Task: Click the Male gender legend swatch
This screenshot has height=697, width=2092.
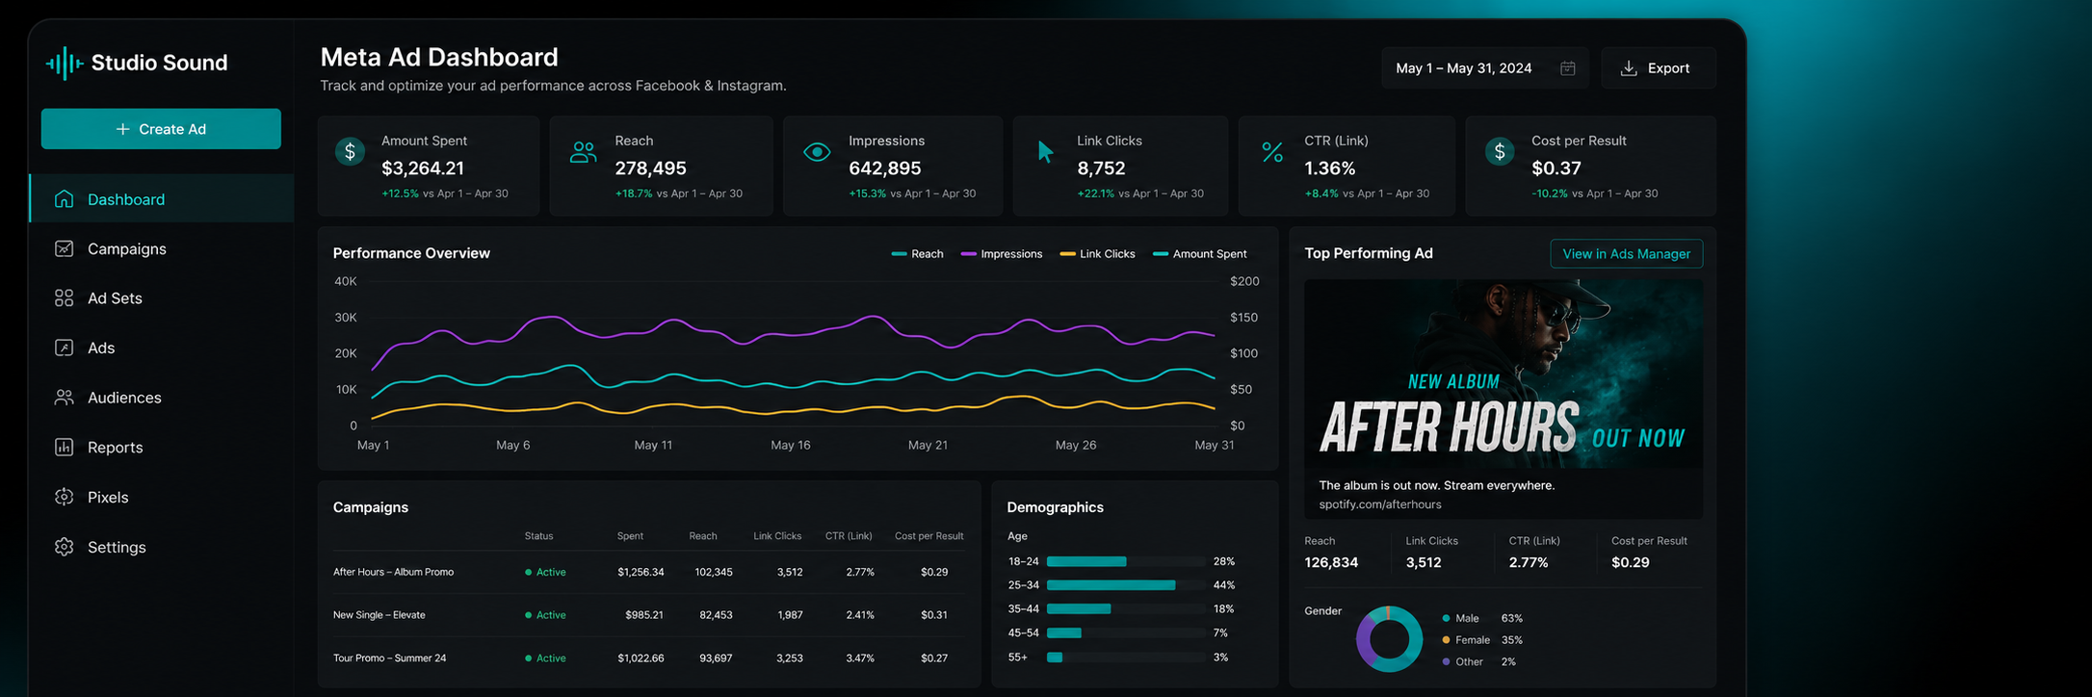Action: (x=1446, y=618)
